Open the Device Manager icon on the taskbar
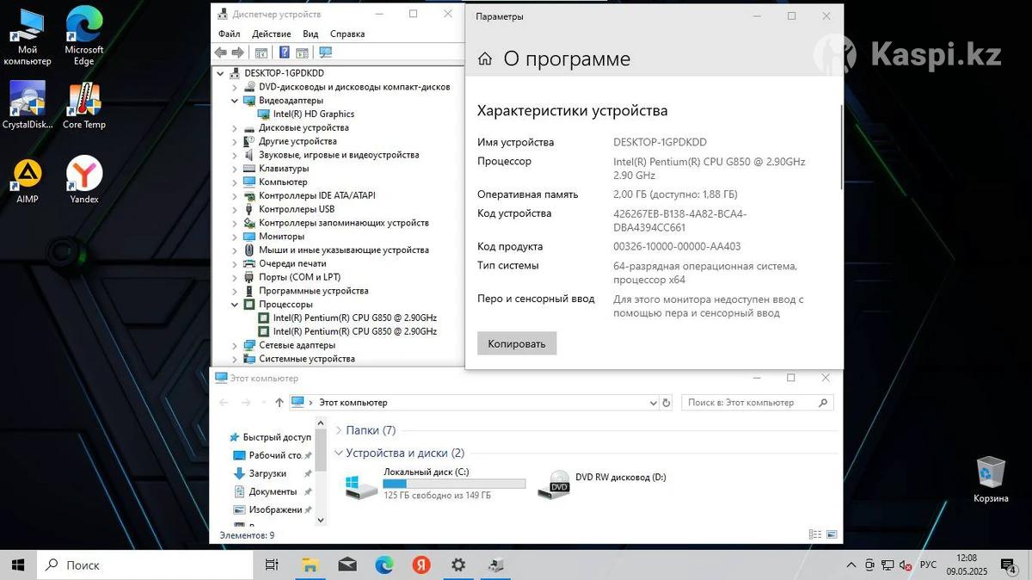 [495, 565]
